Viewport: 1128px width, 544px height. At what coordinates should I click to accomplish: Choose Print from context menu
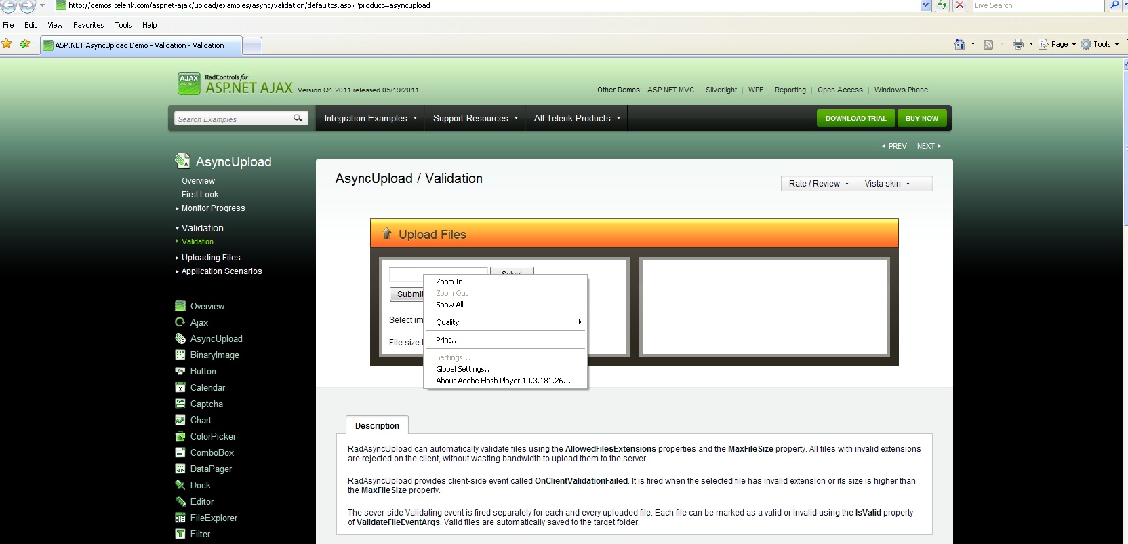(x=506, y=340)
